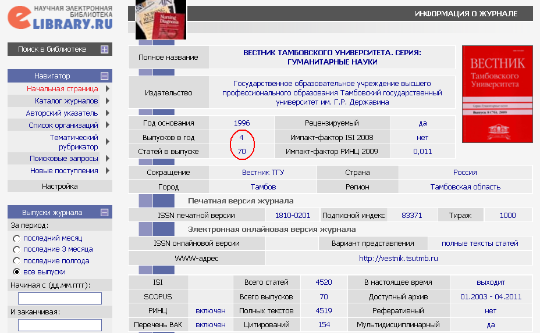Select the все выпуски radio button
The height and width of the screenshot is (333, 540).
16,272
